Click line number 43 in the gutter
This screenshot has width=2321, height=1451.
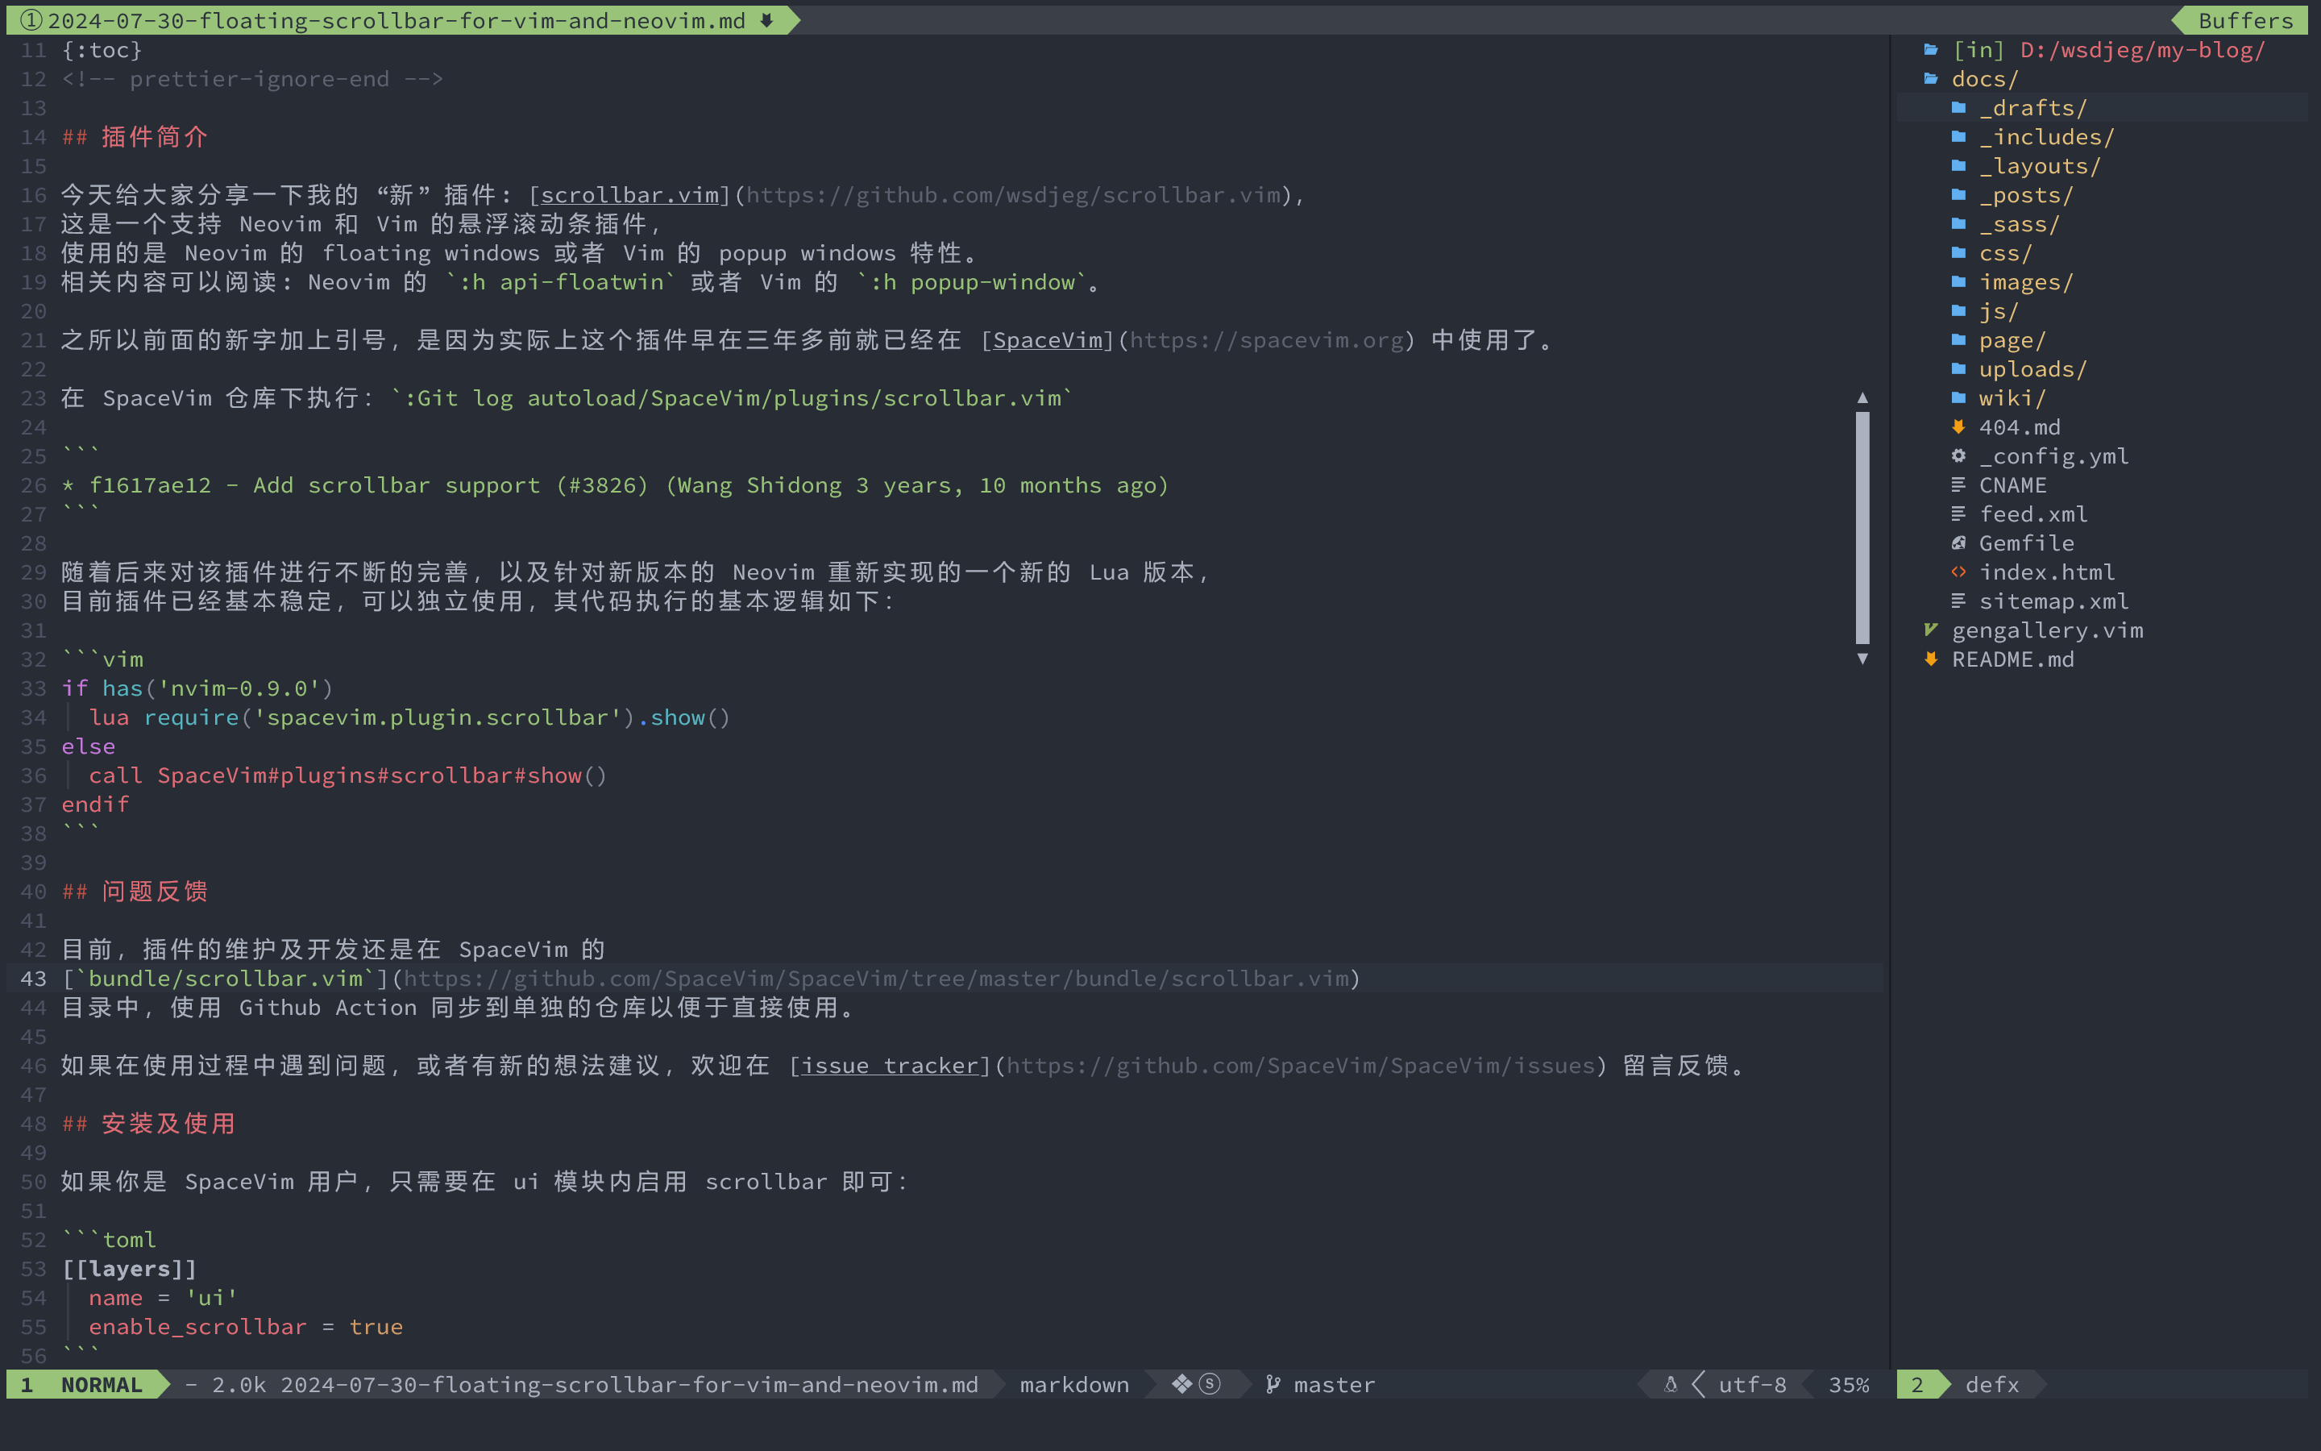pyautogui.click(x=34, y=978)
